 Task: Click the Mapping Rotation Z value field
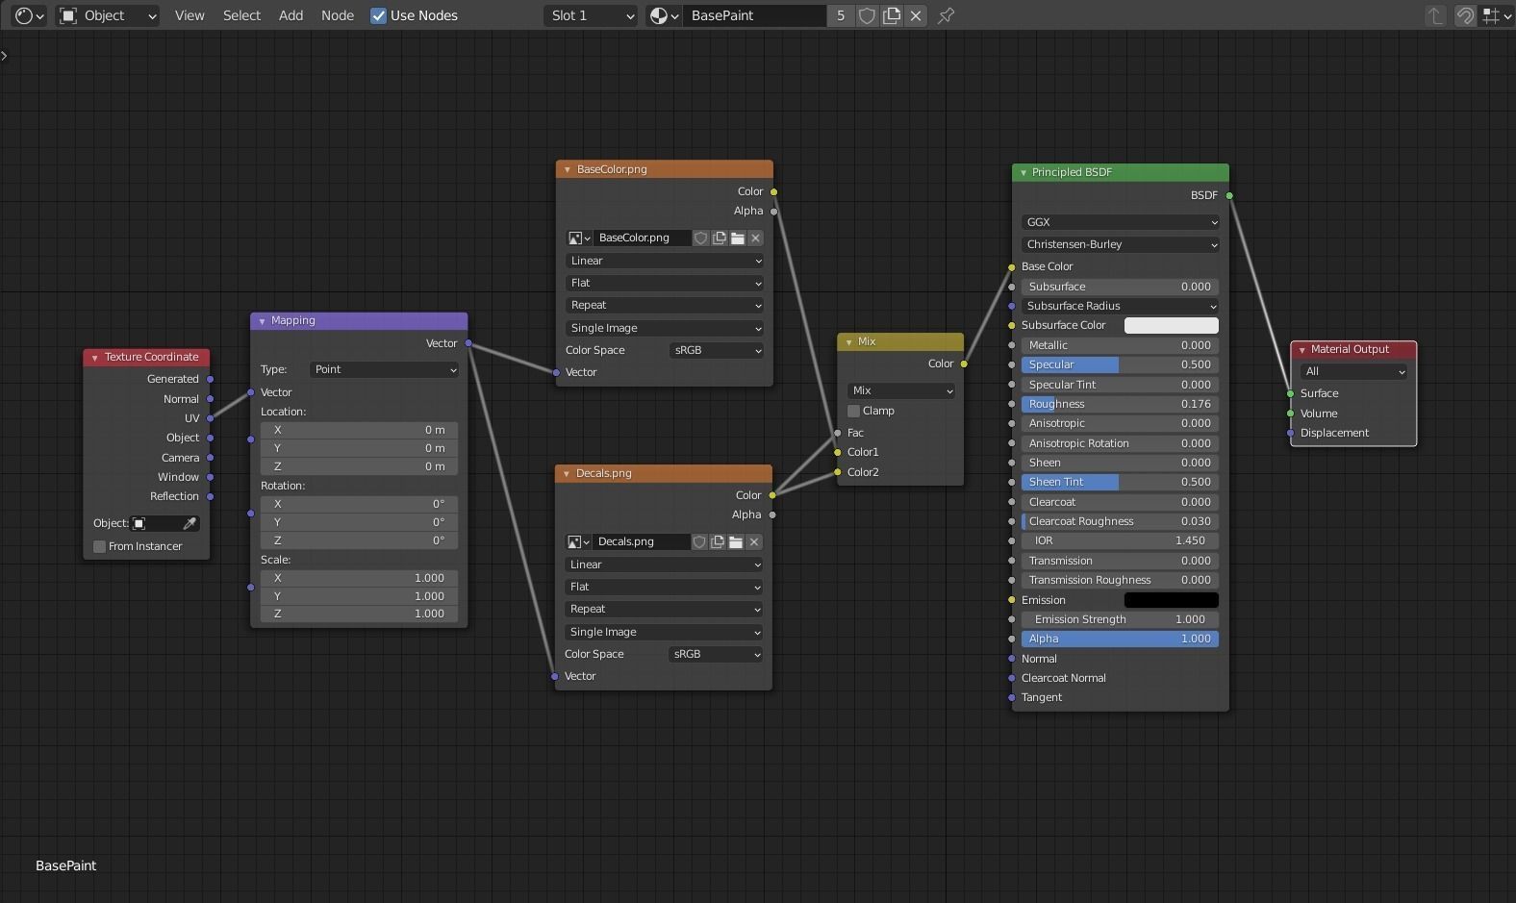[x=359, y=540]
